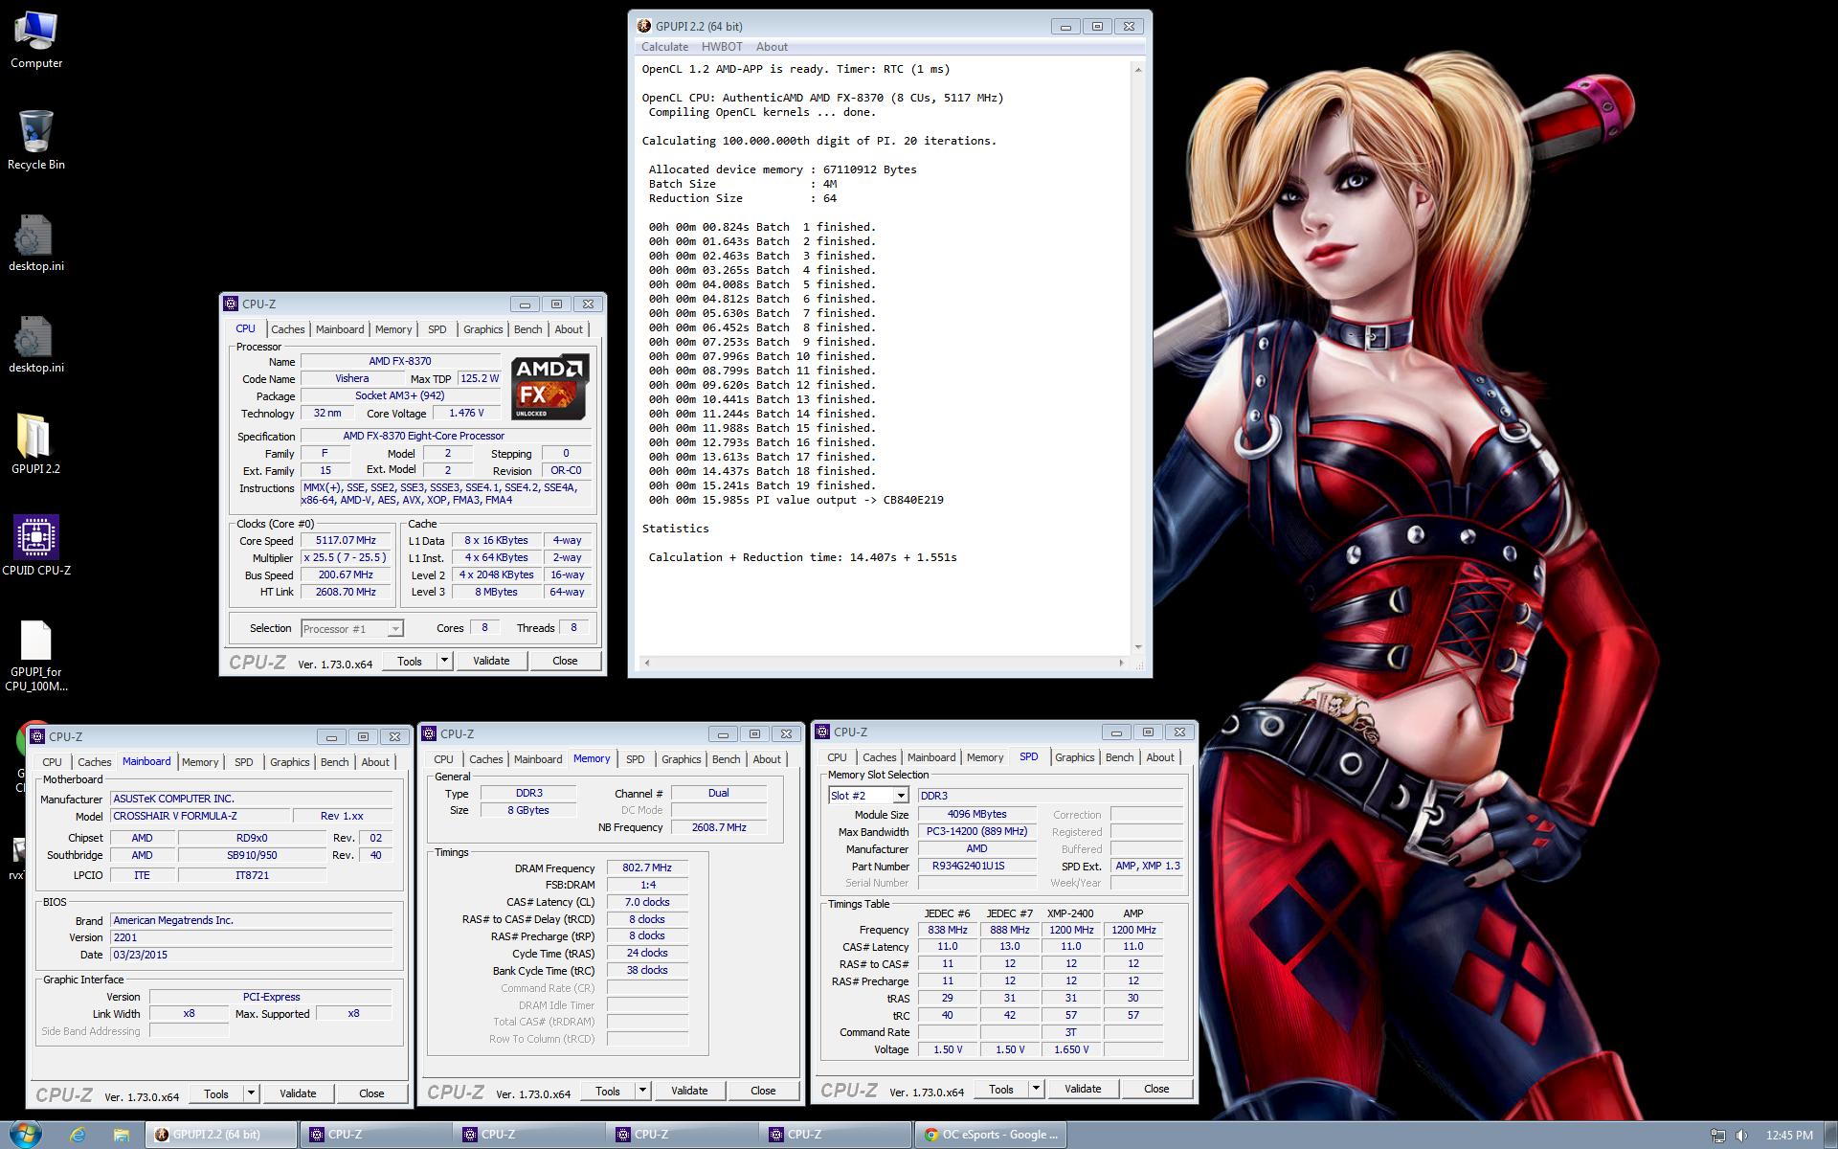Click the NB Frequency 2608.7 MHz value

pos(719,827)
